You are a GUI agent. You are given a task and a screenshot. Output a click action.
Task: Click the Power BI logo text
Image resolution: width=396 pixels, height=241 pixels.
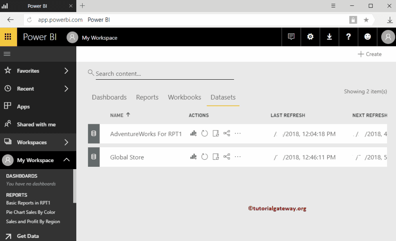[x=40, y=37]
